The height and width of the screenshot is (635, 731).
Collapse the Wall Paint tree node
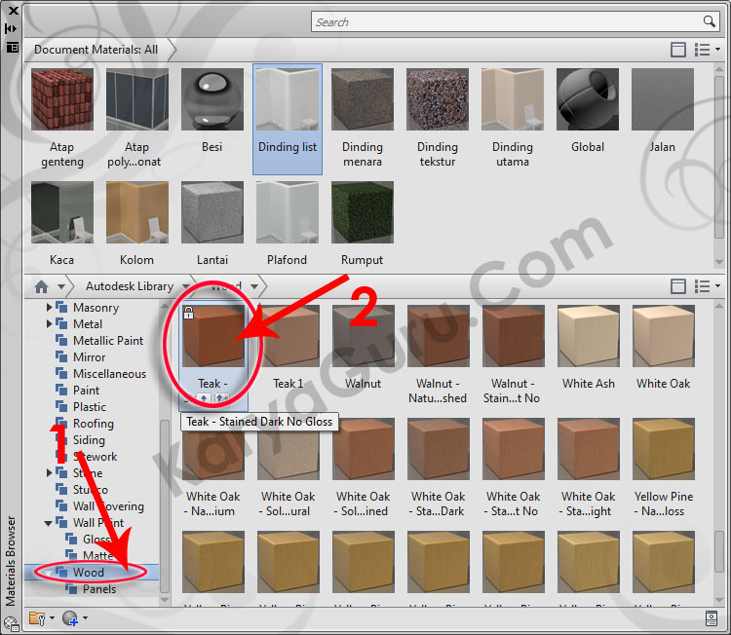click(50, 523)
